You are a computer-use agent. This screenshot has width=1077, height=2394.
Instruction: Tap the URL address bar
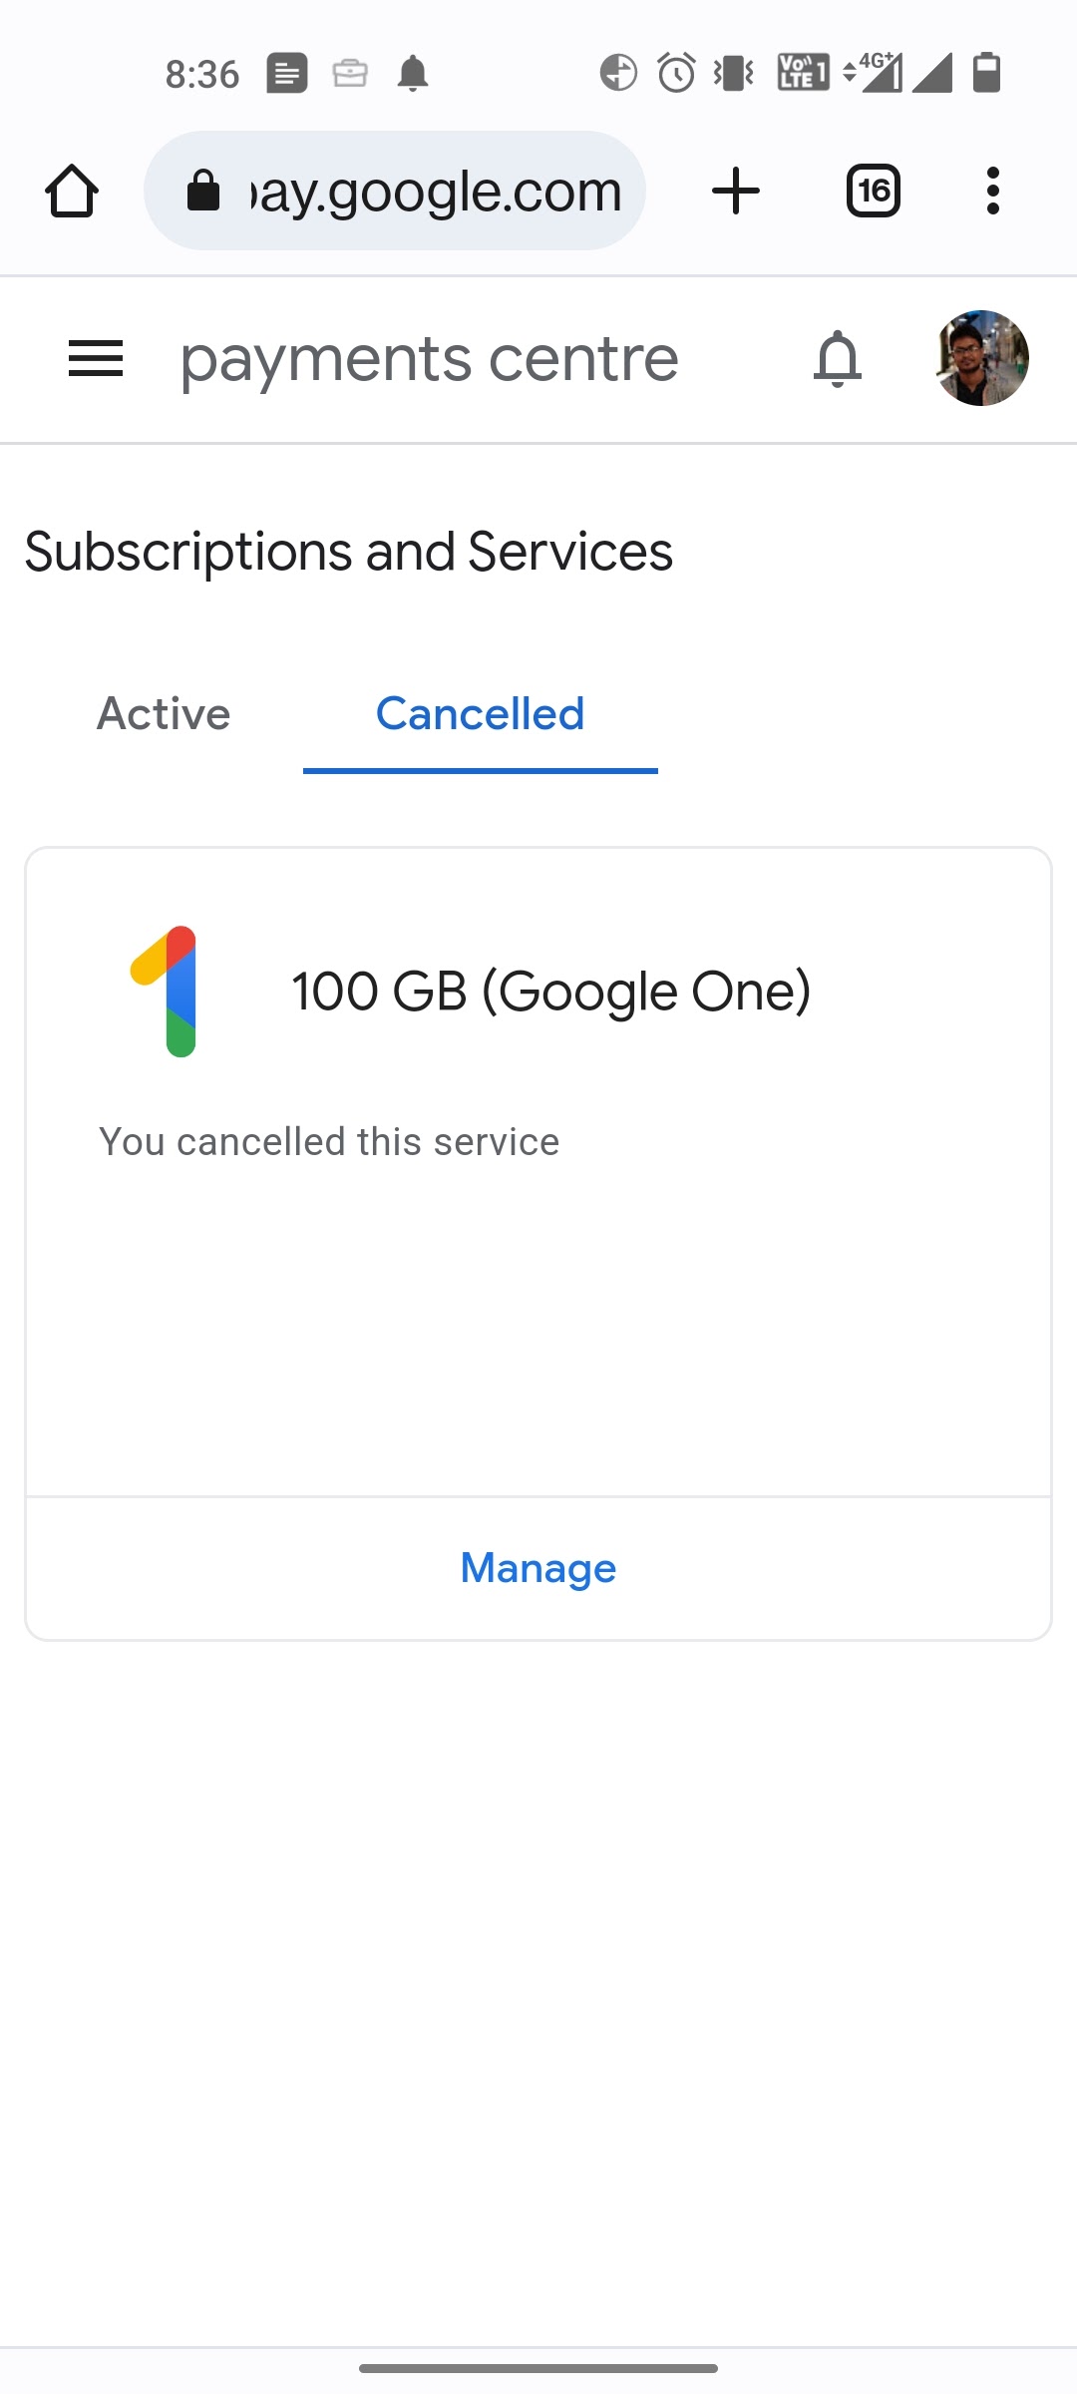click(x=436, y=191)
